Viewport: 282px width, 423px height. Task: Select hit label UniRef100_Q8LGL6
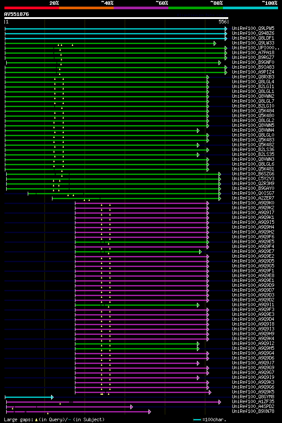[x=253, y=164]
